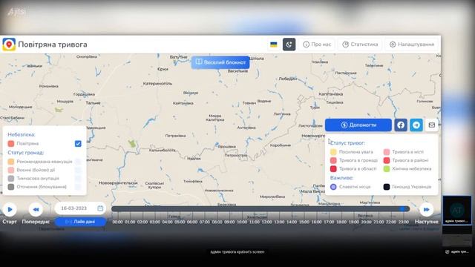The height and width of the screenshot is (267, 475).
Task: Click Геноцид Українців black marker icon
Action: [387, 187]
